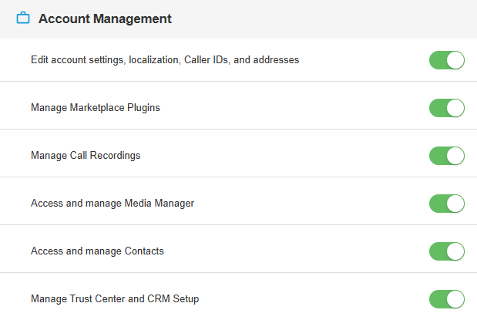Click the briefcase icon beside Account Management
This screenshot has width=477, height=320.
[23, 18]
